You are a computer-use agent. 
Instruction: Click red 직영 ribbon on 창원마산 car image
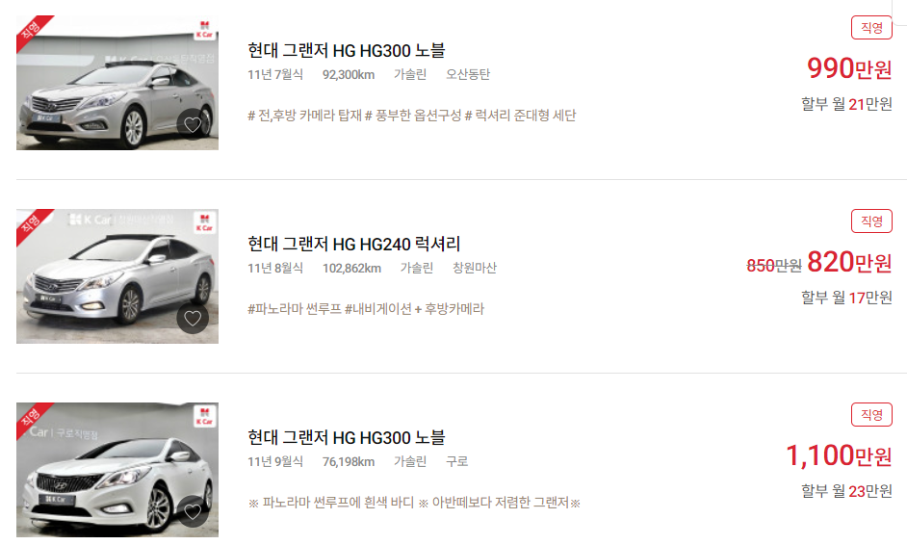(31, 223)
